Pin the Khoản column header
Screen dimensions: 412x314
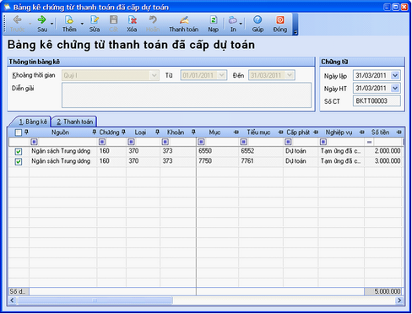coord(193,132)
